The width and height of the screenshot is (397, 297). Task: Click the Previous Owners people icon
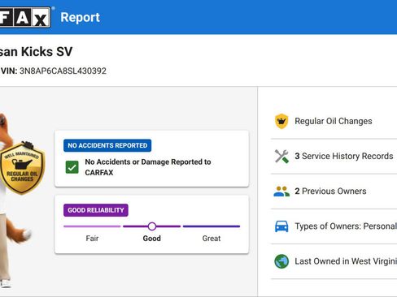tap(281, 192)
